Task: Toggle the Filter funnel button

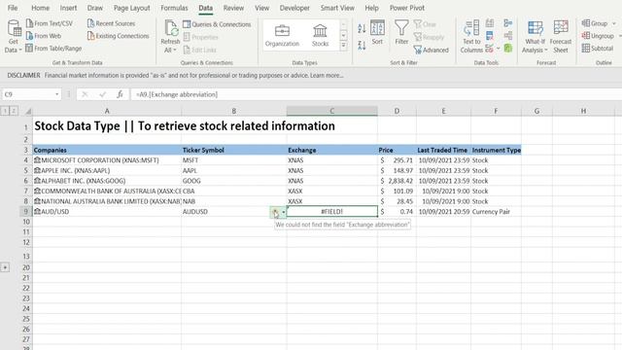Action: [401, 32]
